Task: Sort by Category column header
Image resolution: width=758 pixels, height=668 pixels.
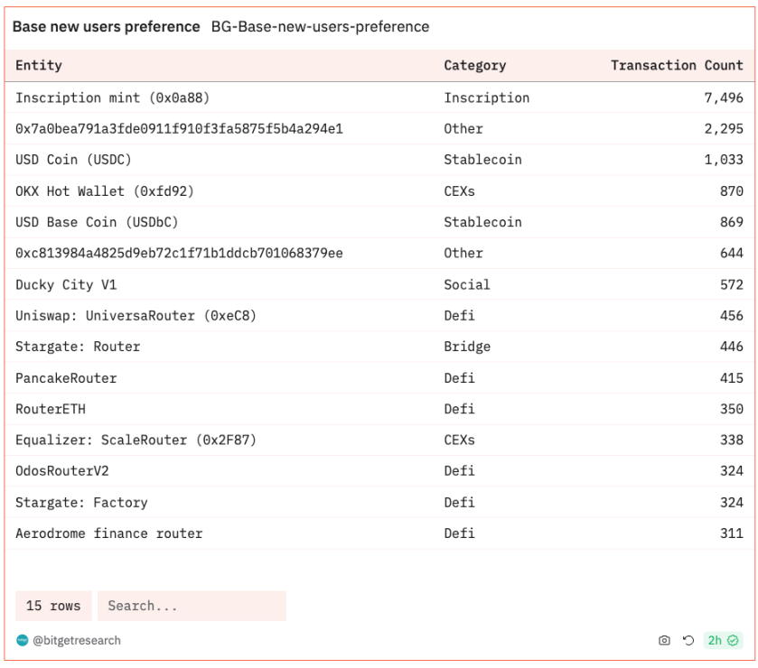Action: [474, 66]
